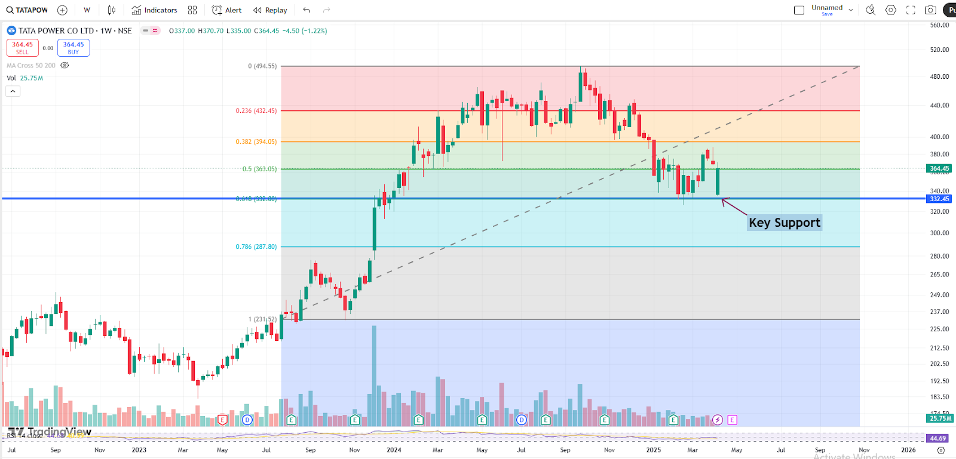
Task: Create a new Alert
Action: 227,10
